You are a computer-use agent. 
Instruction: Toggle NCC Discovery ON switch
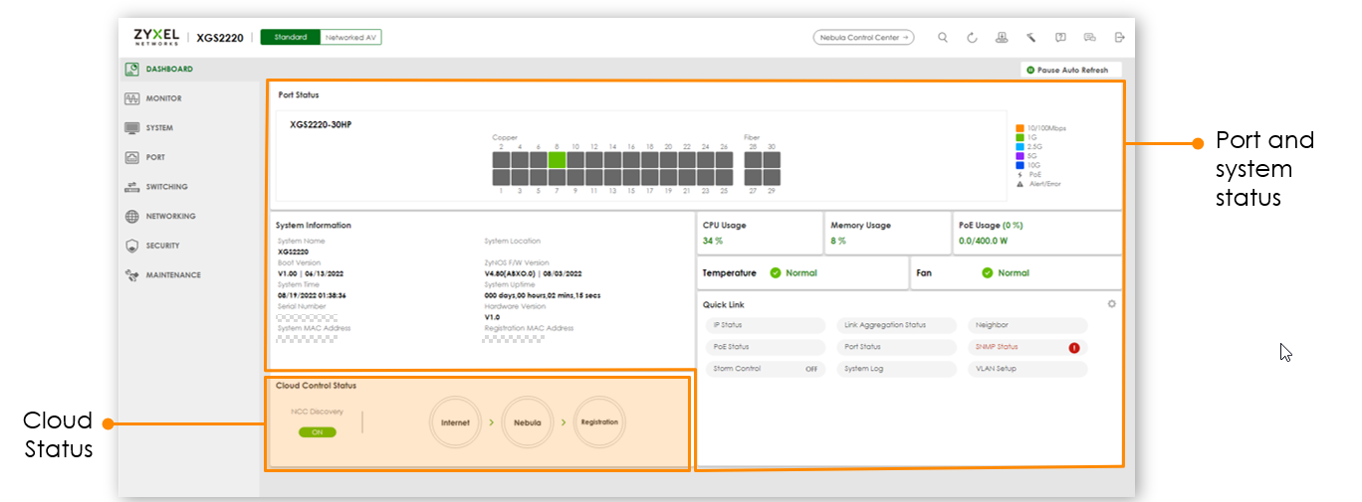pos(317,432)
